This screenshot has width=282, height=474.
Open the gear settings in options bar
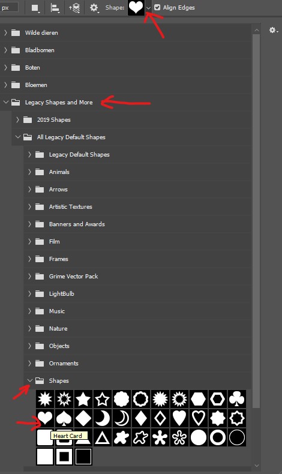[x=94, y=8]
